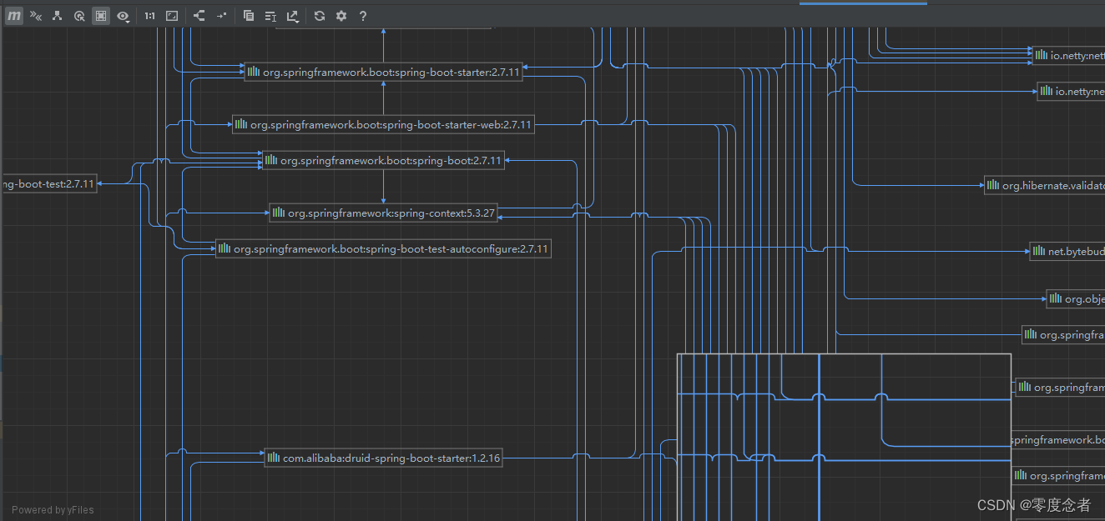Click the show conflicts double-chevron icon

click(x=36, y=16)
